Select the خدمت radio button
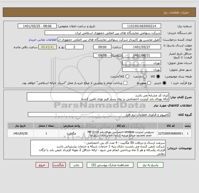This screenshot has height=193, width=199. click(145, 76)
